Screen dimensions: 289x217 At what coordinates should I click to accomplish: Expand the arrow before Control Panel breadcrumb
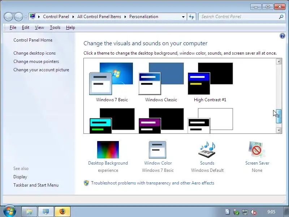(x=39, y=17)
